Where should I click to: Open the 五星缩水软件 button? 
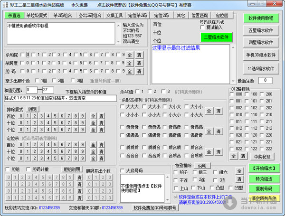pyautogui.click(x=261, y=30)
